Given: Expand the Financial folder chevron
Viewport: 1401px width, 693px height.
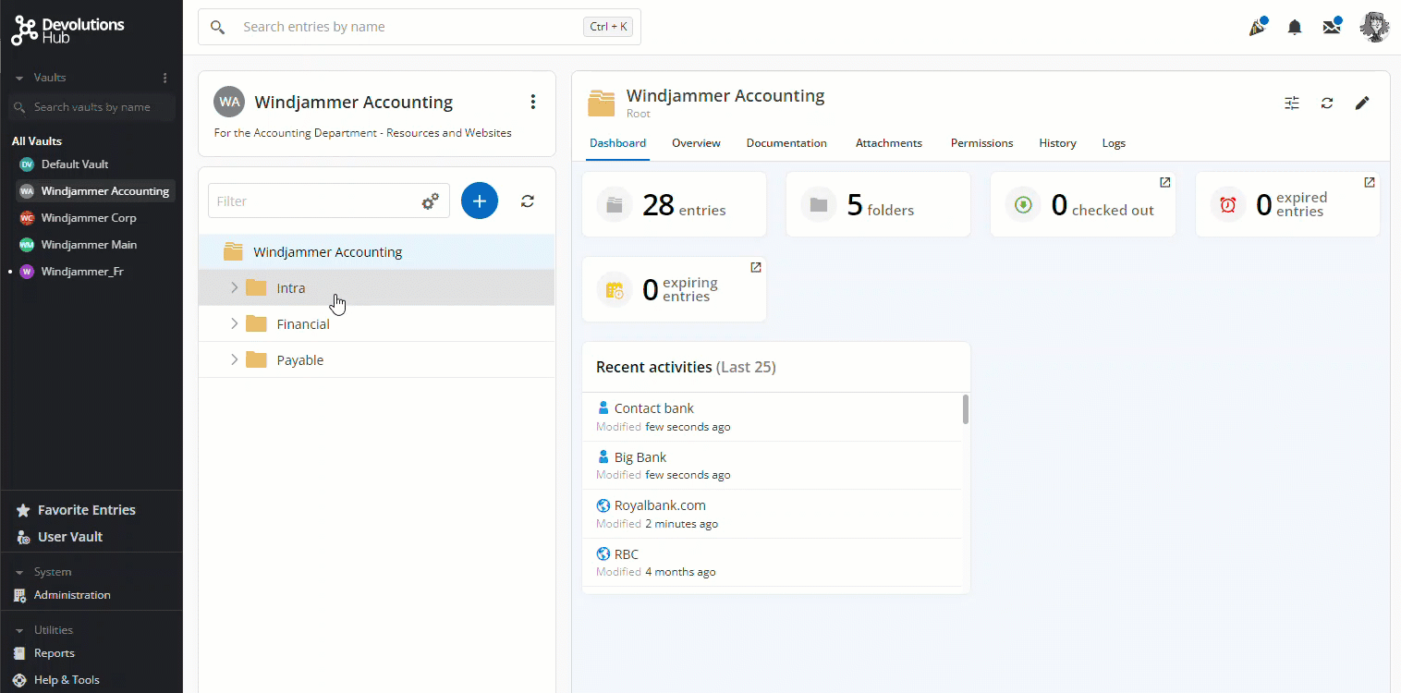Looking at the screenshot, I should [234, 323].
